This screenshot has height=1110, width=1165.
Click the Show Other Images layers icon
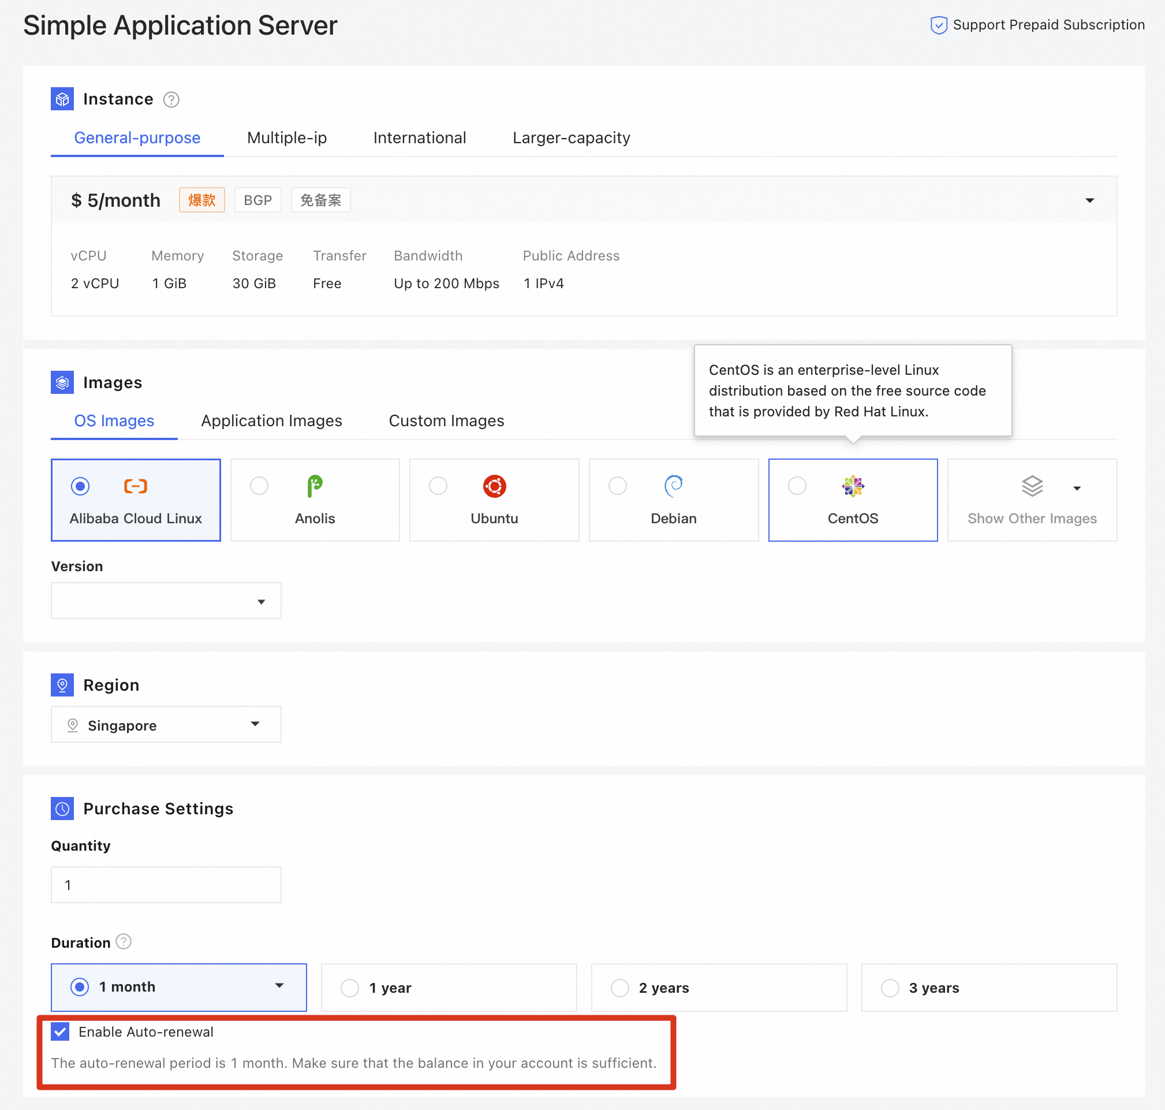[1032, 486]
